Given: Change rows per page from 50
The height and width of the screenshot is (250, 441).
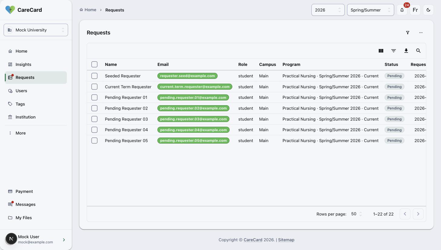Looking at the screenshot, I should (x=356, y=214).
